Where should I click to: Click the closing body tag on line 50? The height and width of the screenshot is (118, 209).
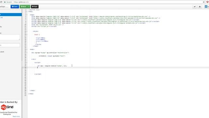[32, 90]
